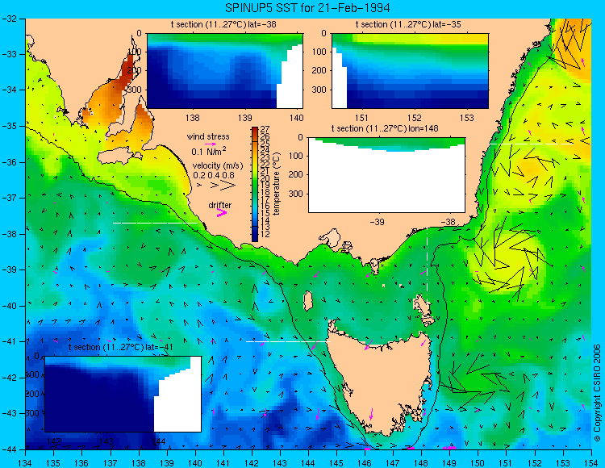The image size is (605, 468).
Task: Click the '0.2 0.4 0.8' velocity scale values
Action: tap(214, 175)
